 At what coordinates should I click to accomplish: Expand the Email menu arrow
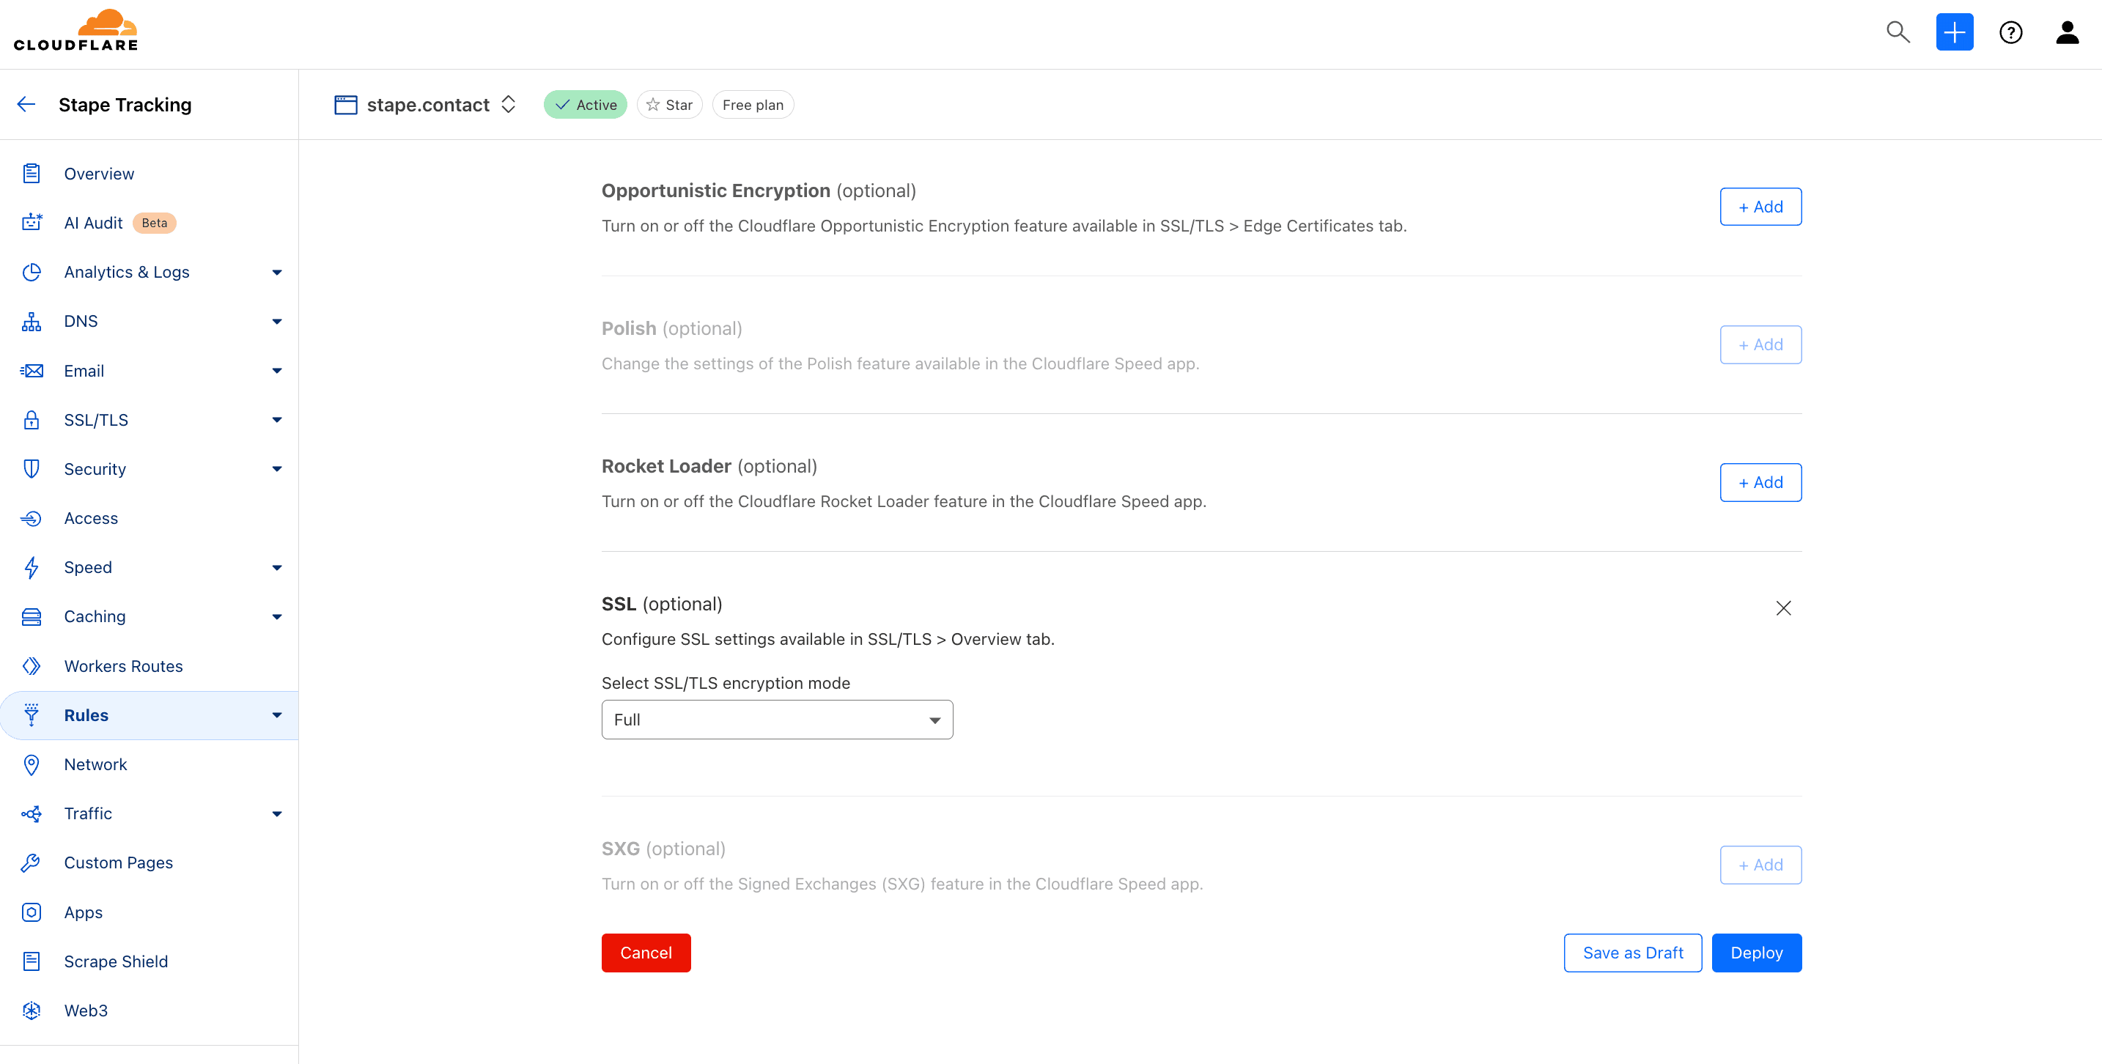pyautogui.click(x=278, y=371)
